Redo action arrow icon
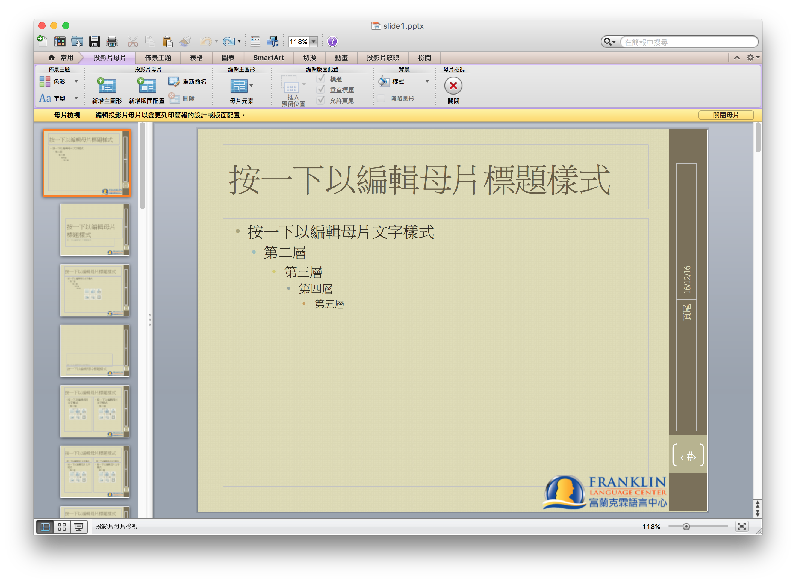 point(228,42)
